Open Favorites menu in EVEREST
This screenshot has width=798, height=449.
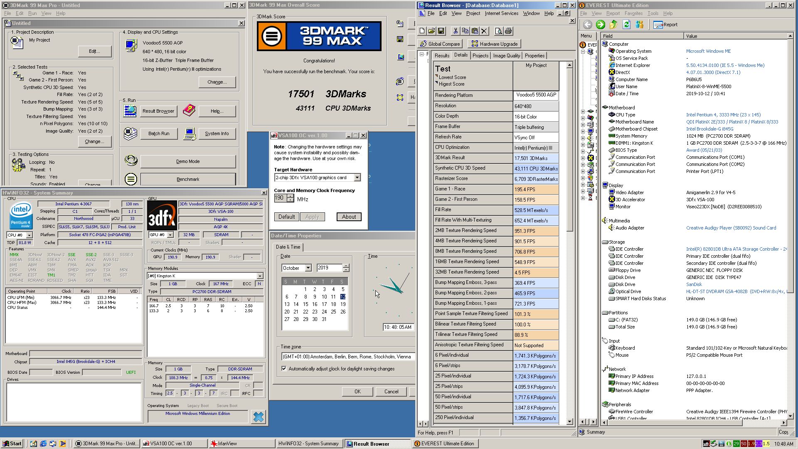pyautogui.click(x=633, y=13)
